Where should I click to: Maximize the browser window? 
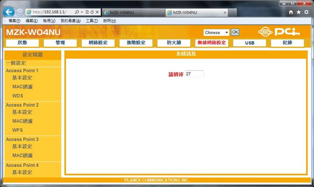[293, 3]
